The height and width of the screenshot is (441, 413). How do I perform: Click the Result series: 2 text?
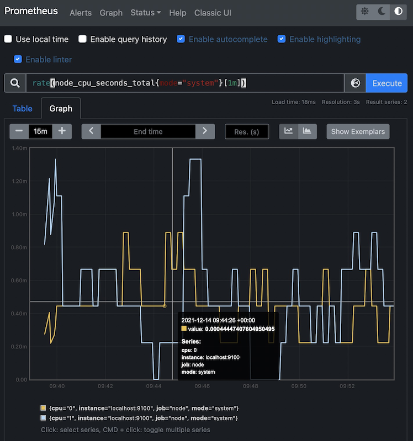pyautogui.click(x=386, y=102)
